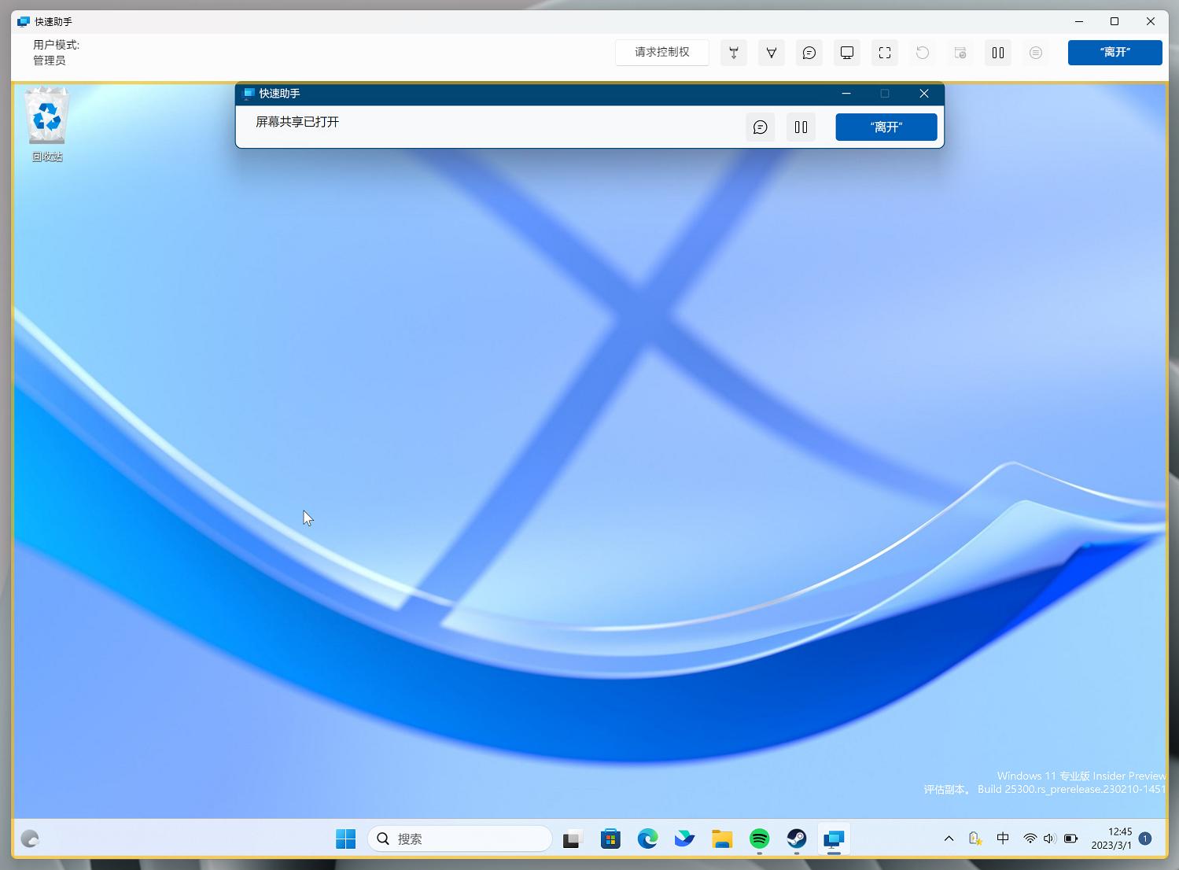Image resolution: width=1179 pixels, height=870 pixels.
Task: Open Spotify from the taskbar
Action: (x=759, y=839)
